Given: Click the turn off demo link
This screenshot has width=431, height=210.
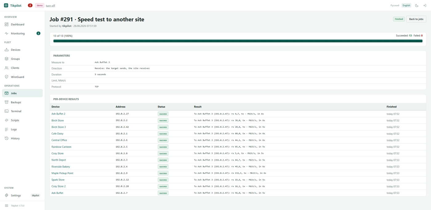Looking at the screenshot, I should [x=50, y=6].
